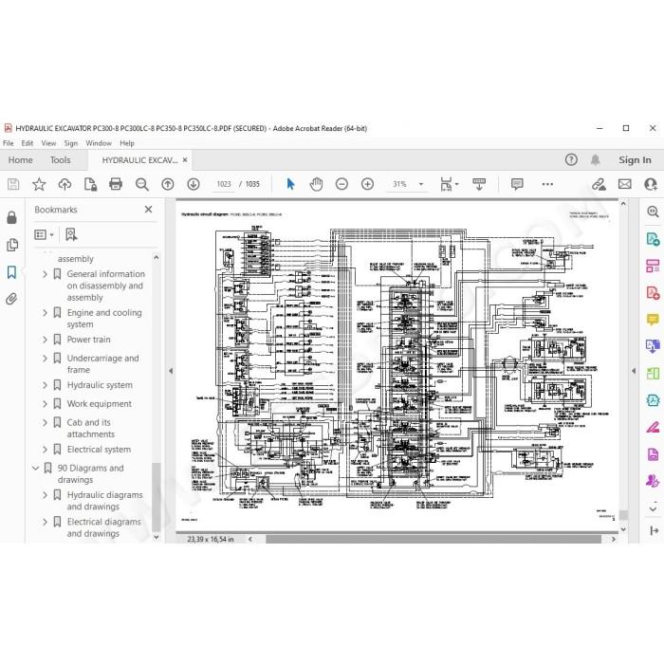Star this file as favorite

39,184
